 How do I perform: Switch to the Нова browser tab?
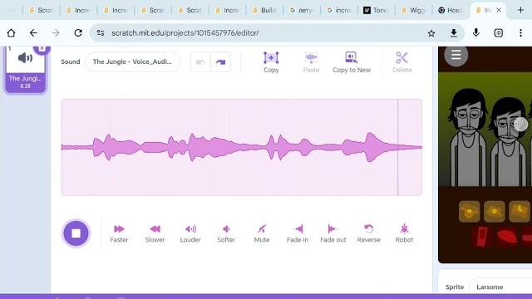point(451,10)
